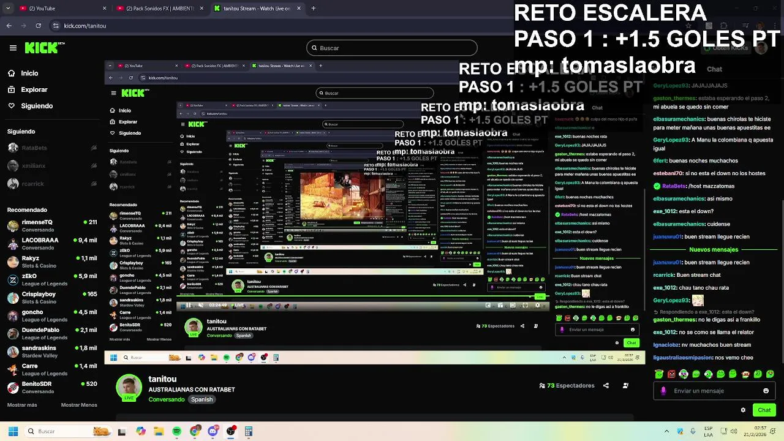Open Chrome from the main Windows taskbar
The height and width of the screenshot is (441, 784).
click(195, 431)
